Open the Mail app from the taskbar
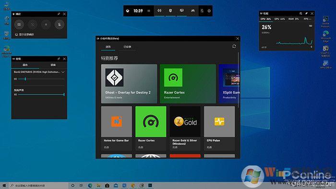 tap(116, 186)
